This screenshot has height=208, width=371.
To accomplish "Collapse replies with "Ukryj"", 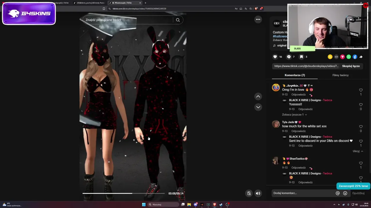I will point(358,151).
